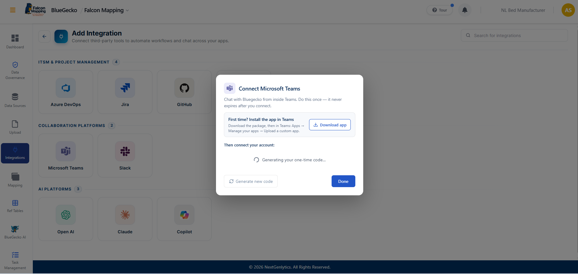578x274 pixels.
Task: Click the ITSM & Project Management heading
Action: [x=74, y=62]
